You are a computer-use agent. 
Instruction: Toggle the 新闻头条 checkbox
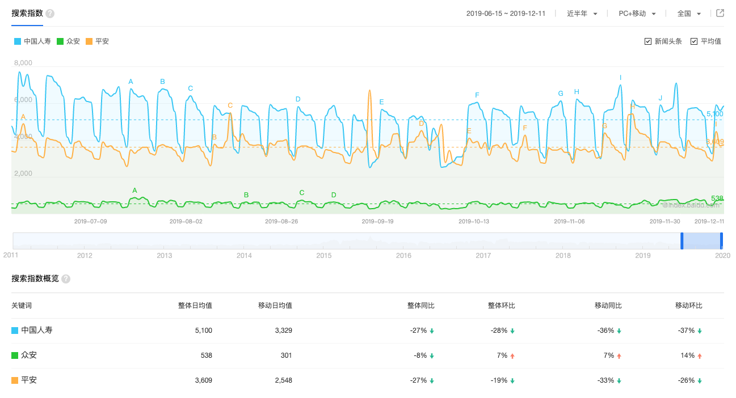point(648,41)
